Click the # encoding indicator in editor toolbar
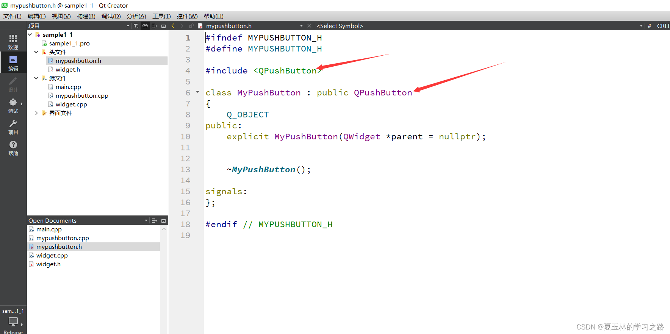Viewport: 670px width, 334px height. tap(650, 26)
